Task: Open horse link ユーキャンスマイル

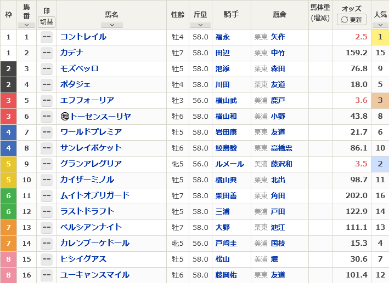Action: (x=95, y=275)
